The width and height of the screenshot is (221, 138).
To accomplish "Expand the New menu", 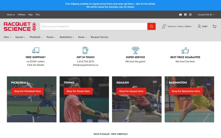I will pyautogui.click(x=7, y=37).
